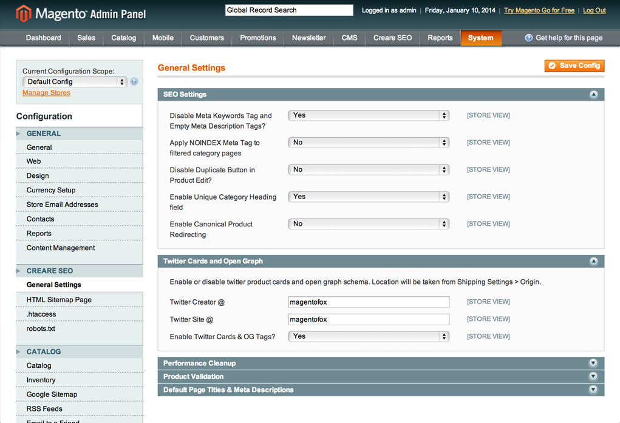620x423 pixels.
Task: Collapse the GENERAL configuration group
Action: pos(80,134)
